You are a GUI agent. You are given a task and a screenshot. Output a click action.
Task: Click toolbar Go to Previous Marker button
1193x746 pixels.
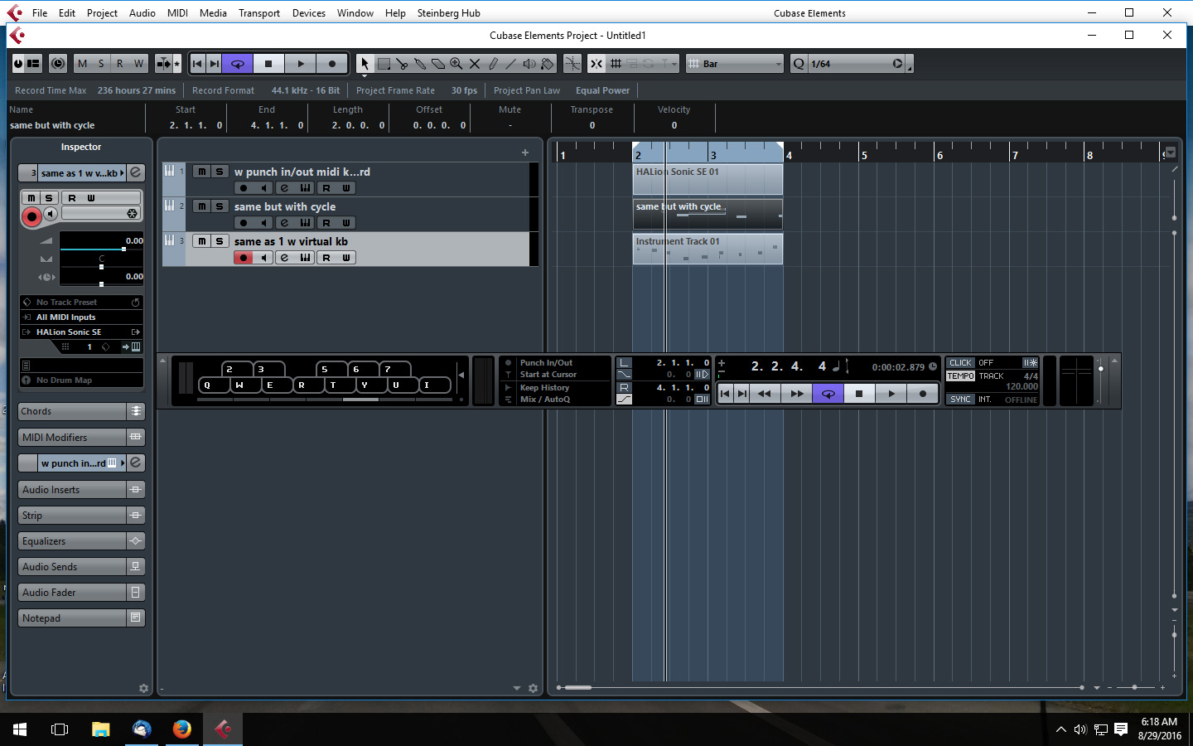click(x=197, y=64)
